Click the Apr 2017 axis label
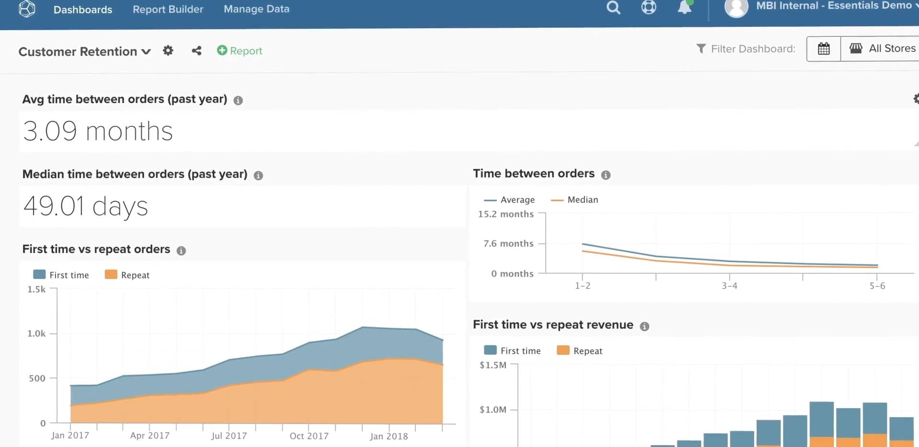Viewport: 919px width, 447px height. click(x=149, y=436)
